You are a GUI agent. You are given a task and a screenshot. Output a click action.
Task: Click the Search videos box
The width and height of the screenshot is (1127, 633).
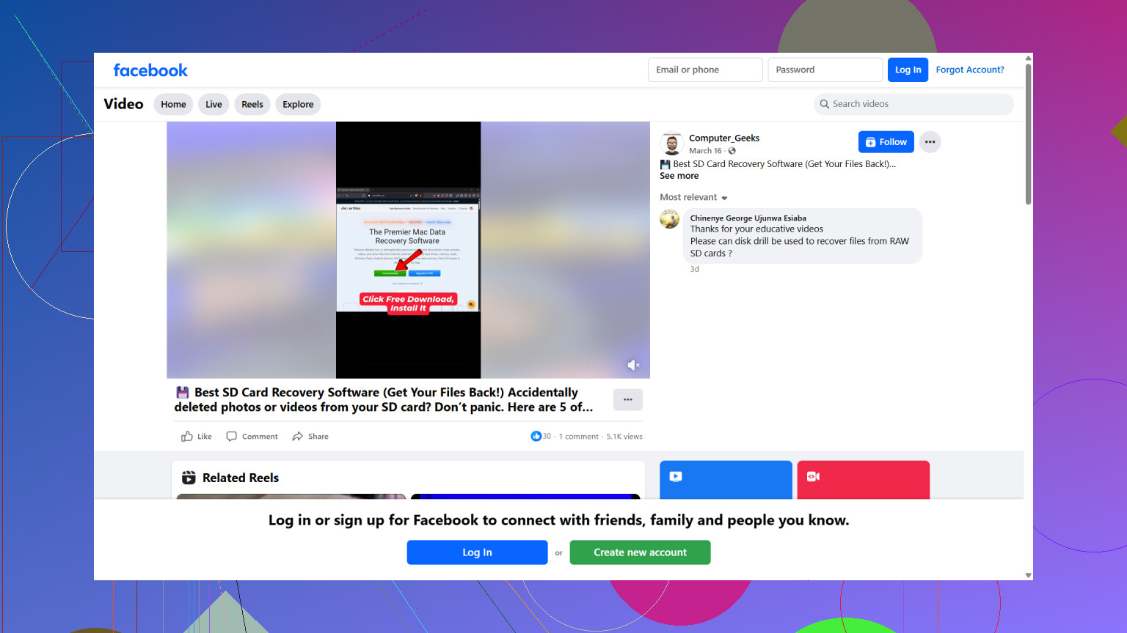click(913, 104)
